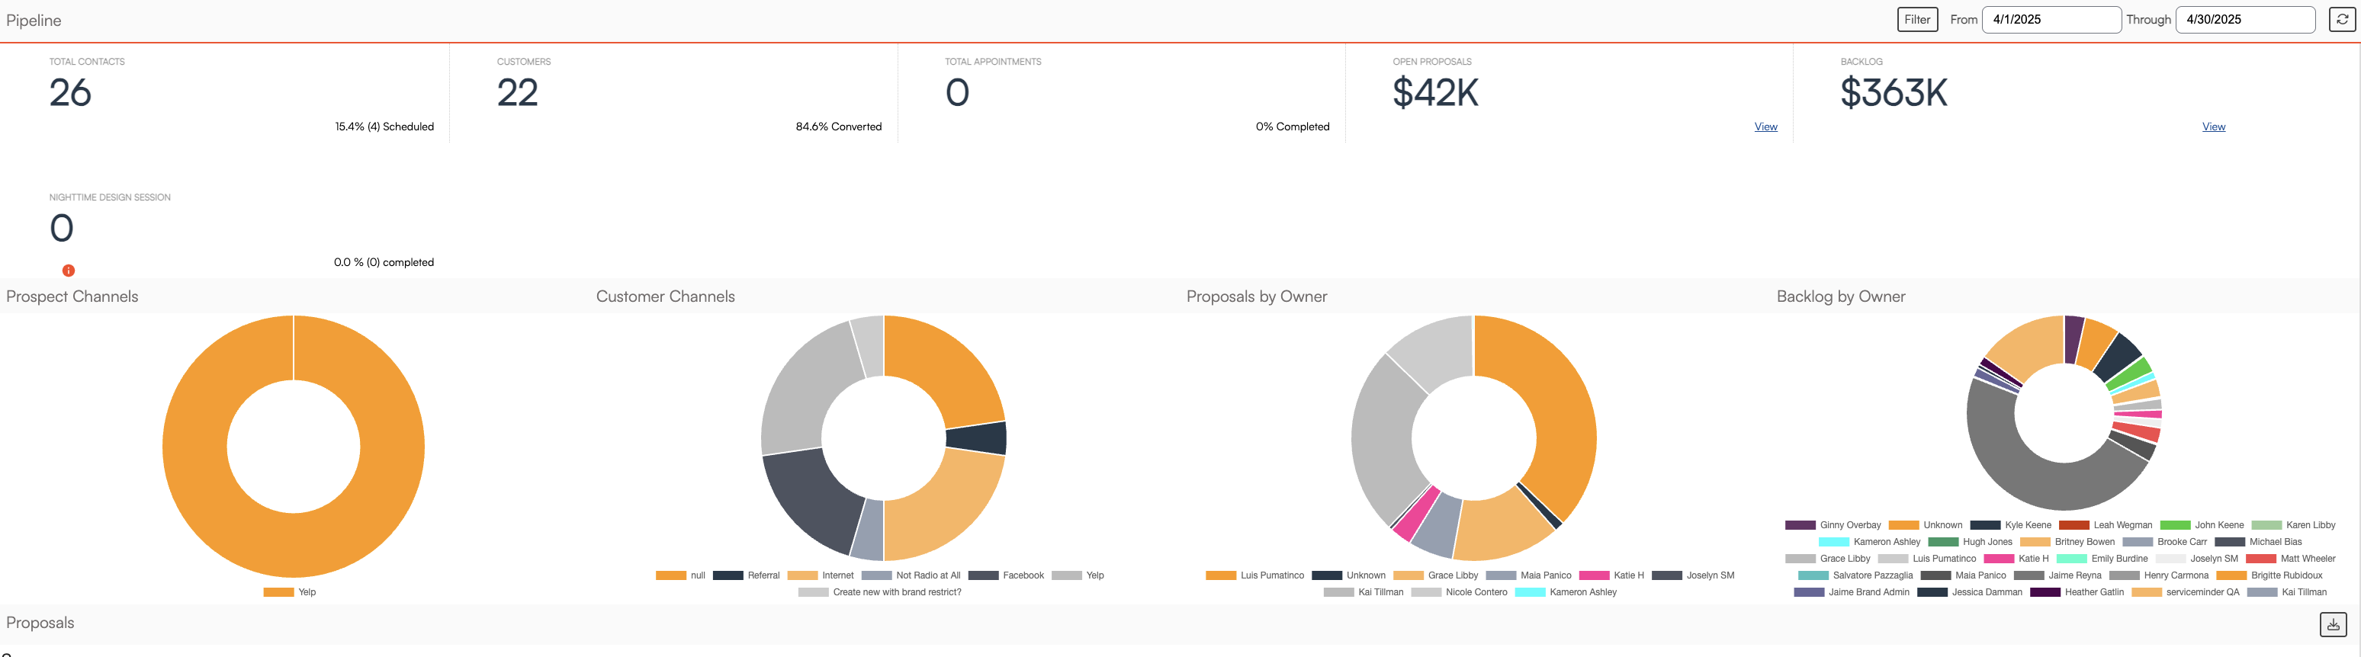Click the orange ring of the Prospect Channels donut
The height and width of the screenshot is (657, 2361).
click(x=294, y=545)
